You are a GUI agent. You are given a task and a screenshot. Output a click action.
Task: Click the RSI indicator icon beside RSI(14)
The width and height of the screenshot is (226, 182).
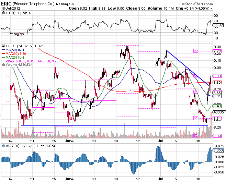[3, 13]
